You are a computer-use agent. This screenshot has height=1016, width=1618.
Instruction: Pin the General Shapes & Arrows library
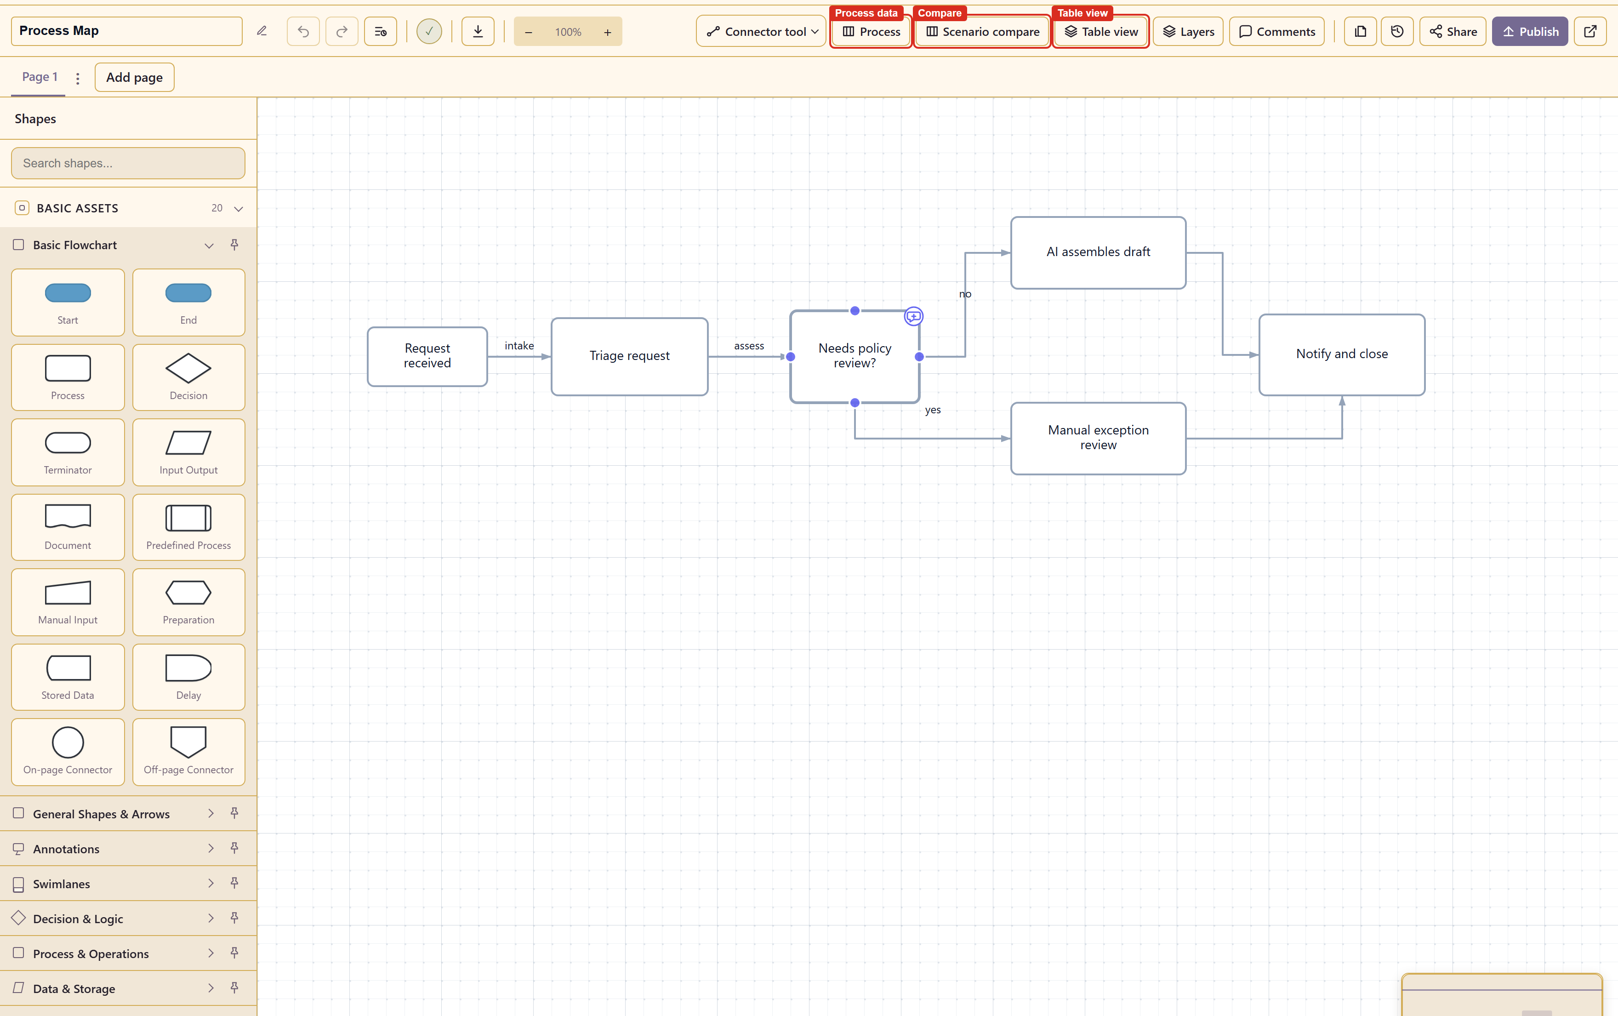click(234, 813)
